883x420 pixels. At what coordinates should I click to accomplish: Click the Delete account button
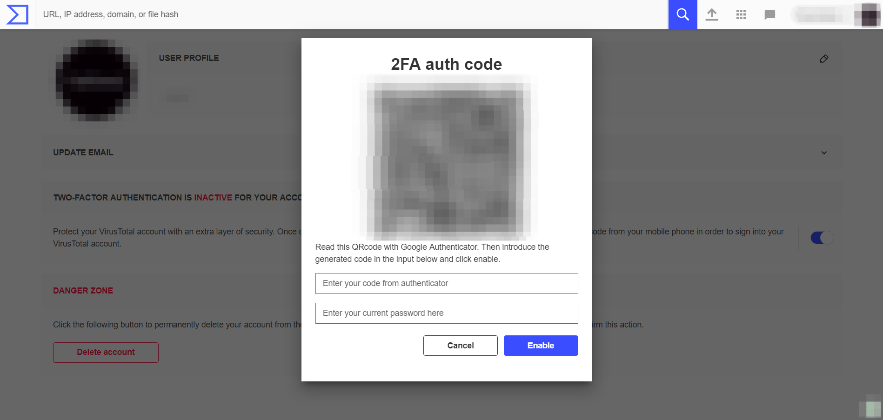(x=106, y=352)
